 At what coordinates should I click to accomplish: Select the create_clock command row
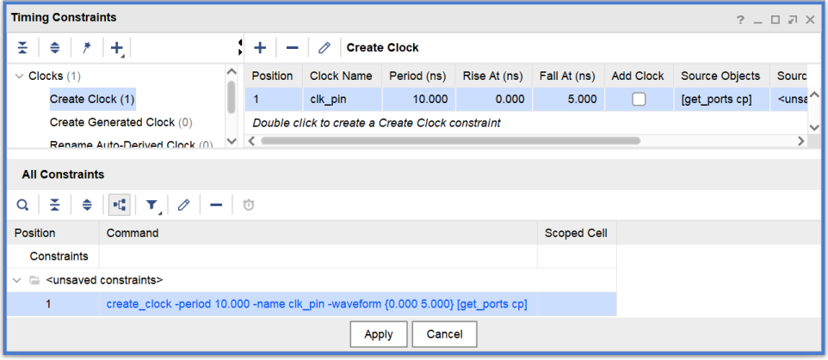[317, 304]
